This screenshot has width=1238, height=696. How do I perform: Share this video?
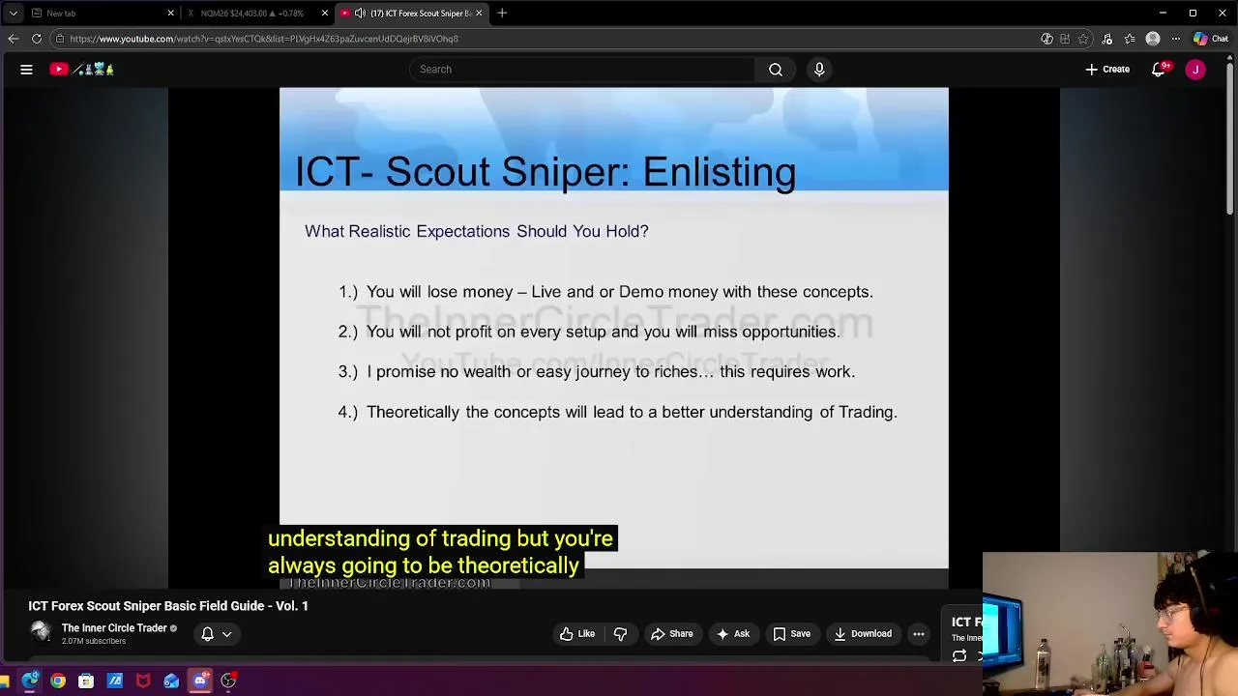tap(672, 634)
